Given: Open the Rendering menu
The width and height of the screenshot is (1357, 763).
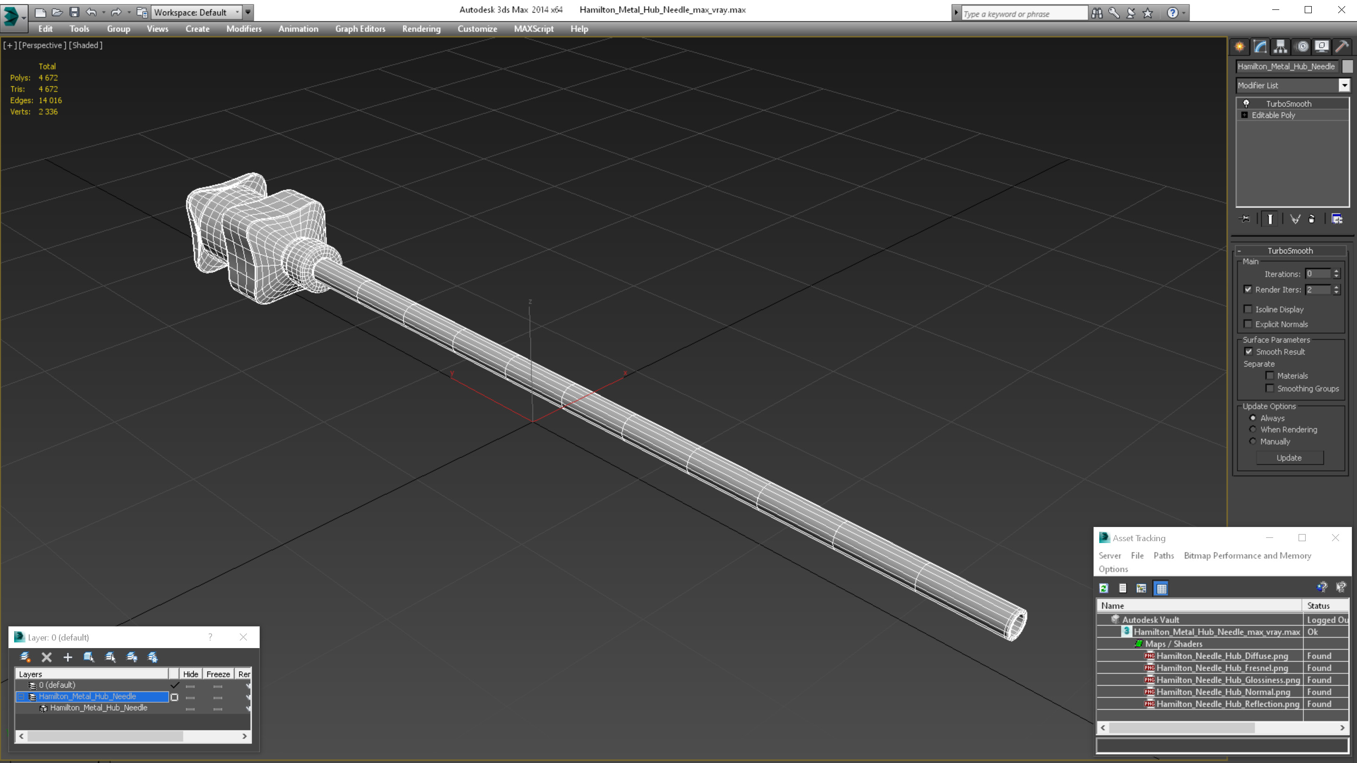Looking at the screenshot, I should [x=421, y=29].
